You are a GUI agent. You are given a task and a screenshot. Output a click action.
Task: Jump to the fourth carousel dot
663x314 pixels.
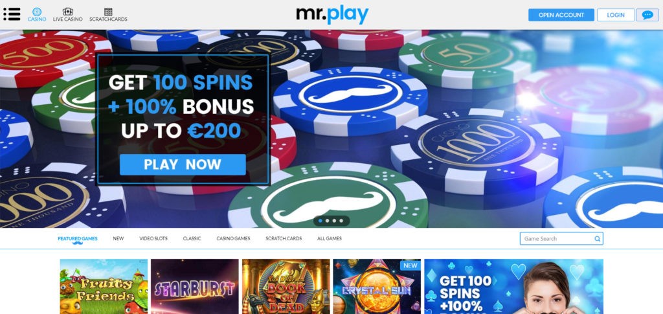[342, 221]
